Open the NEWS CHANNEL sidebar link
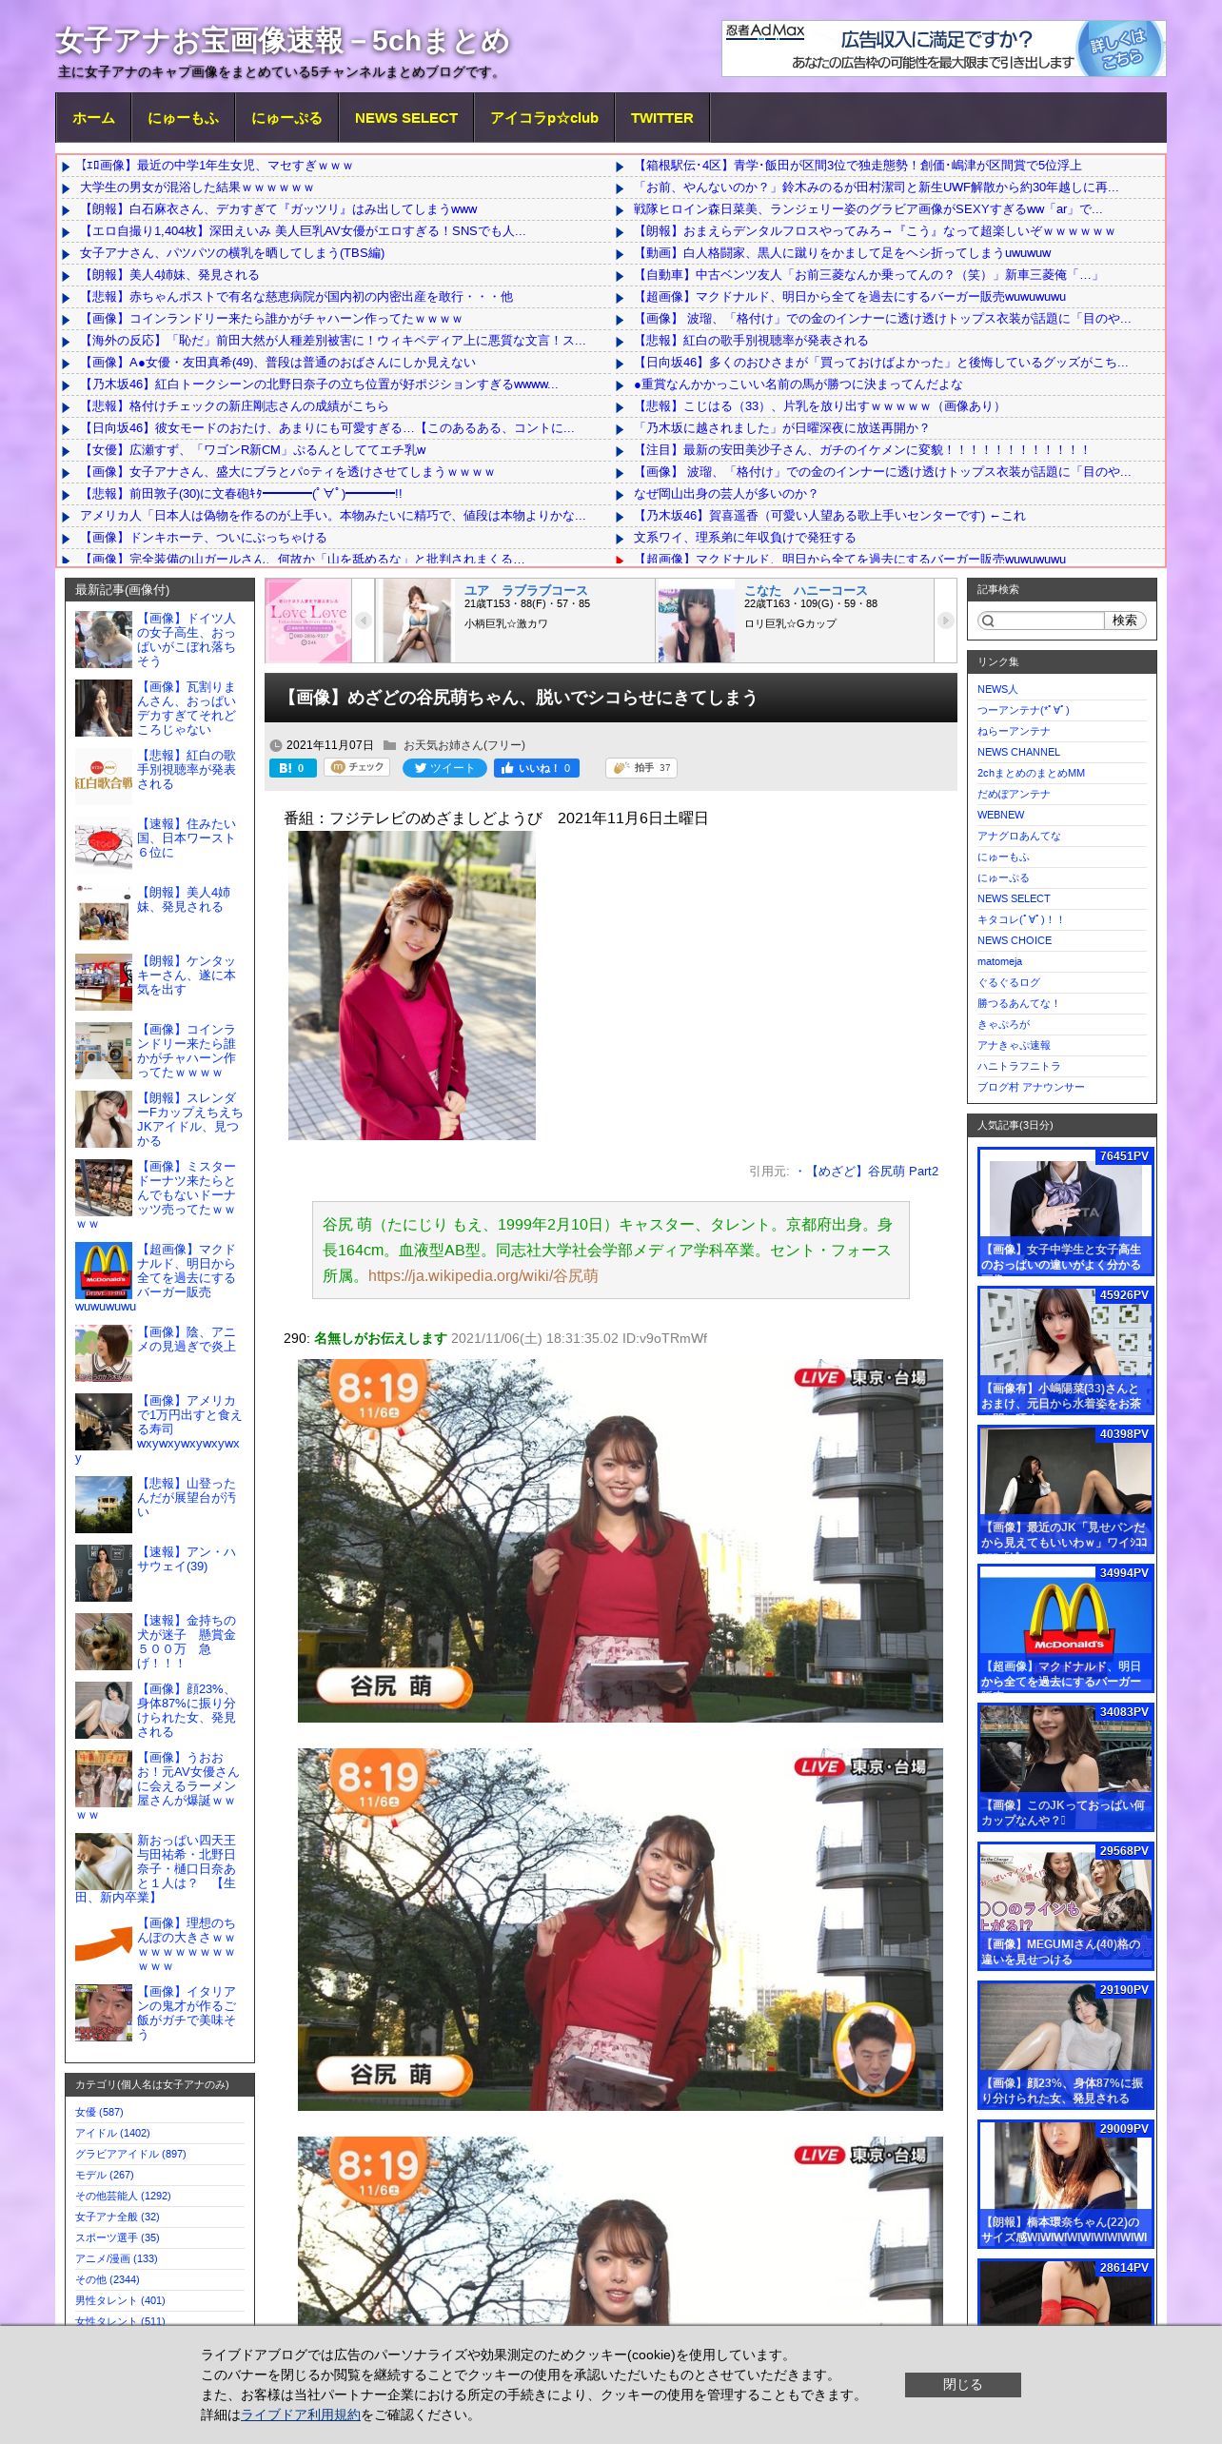 1018,752
